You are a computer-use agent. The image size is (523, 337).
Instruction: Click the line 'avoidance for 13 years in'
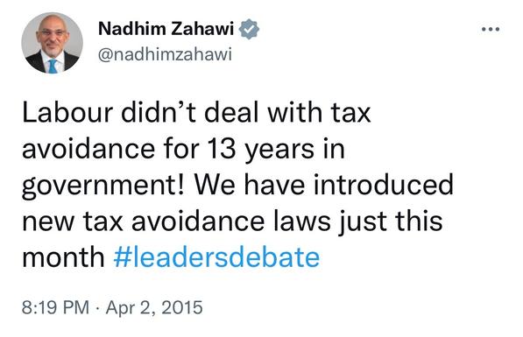(x=183, y=149)
